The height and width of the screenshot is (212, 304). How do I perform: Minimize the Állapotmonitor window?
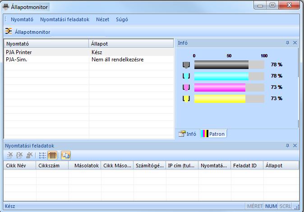point(260,5)
